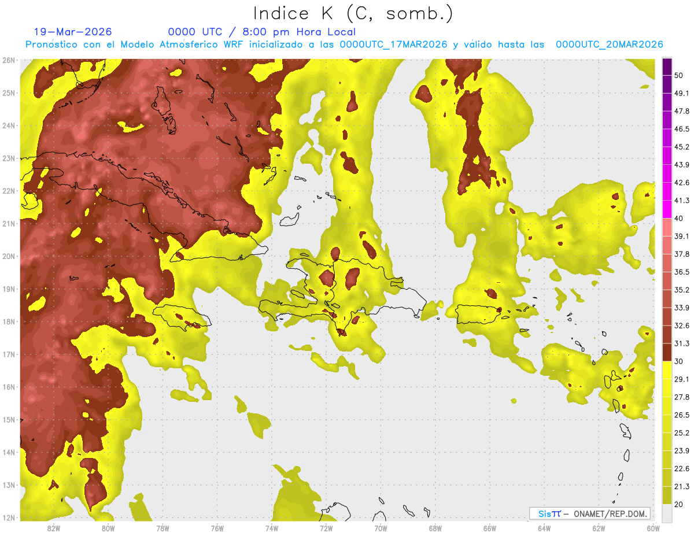Click the colorbar label "27.8"
694x536 pixels.
pos(682,397)
